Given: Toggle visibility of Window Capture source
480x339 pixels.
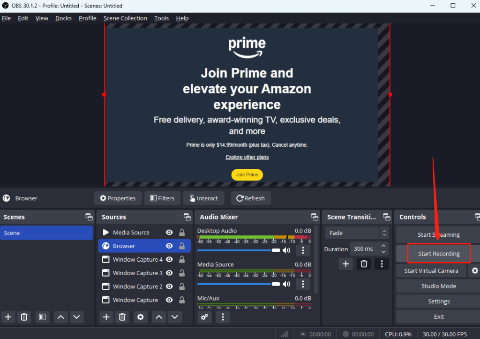Looking at the screenshot, I should coord(169,300).
